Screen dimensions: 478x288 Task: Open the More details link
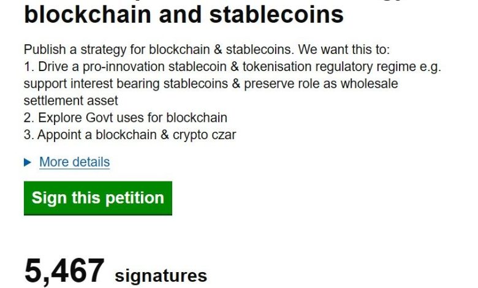point(74,162)
